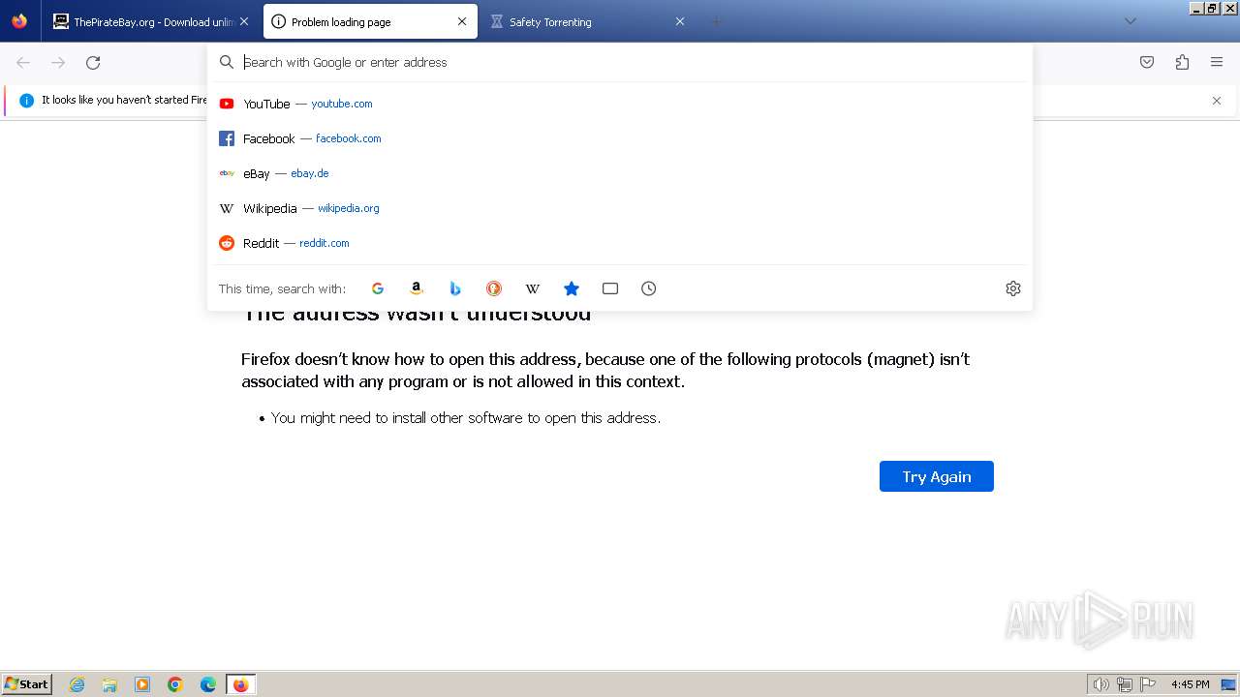Launch Microsoft Edge from taskbar
The image size is (1240, 697).
click(208, 684)
